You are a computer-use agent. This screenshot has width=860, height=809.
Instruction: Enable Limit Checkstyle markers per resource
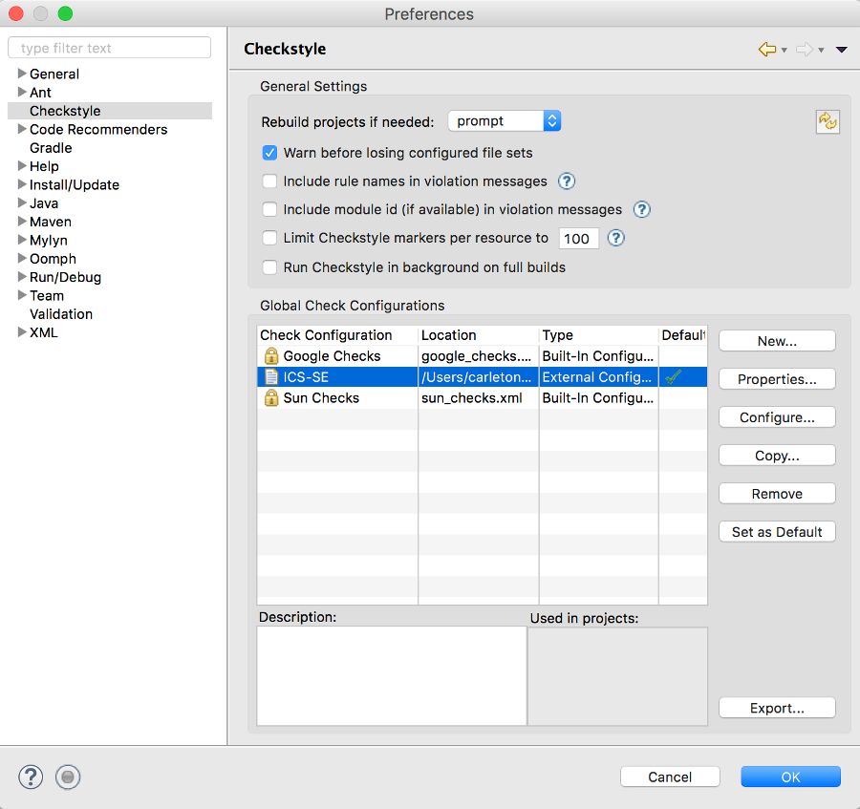point(269,238)
